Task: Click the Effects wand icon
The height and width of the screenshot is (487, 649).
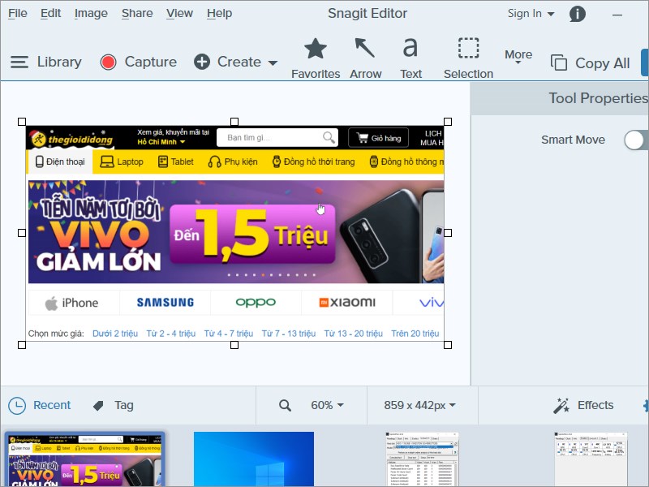Action: pos(561,405)
